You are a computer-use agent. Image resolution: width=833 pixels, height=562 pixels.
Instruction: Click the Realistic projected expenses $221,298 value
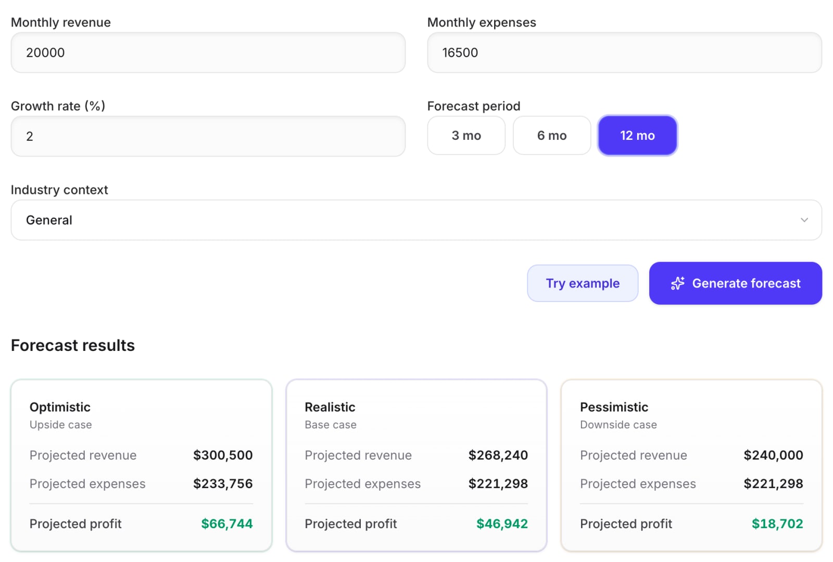(x=498, y=484)
